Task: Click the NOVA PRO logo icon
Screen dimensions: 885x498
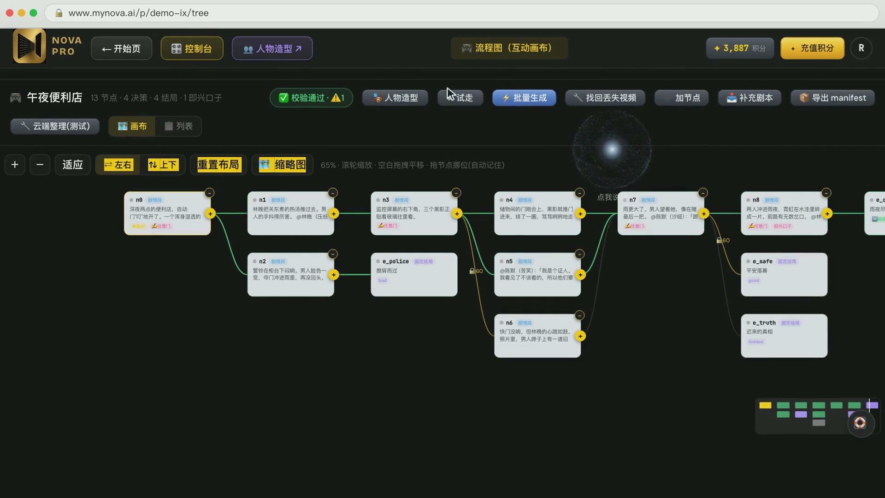Action: 29,46
